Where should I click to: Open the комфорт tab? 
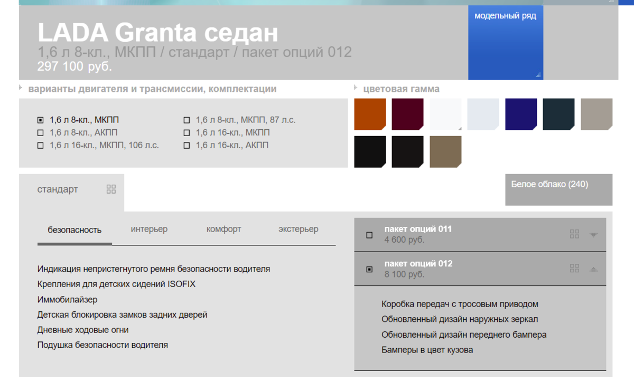[223, 229]
